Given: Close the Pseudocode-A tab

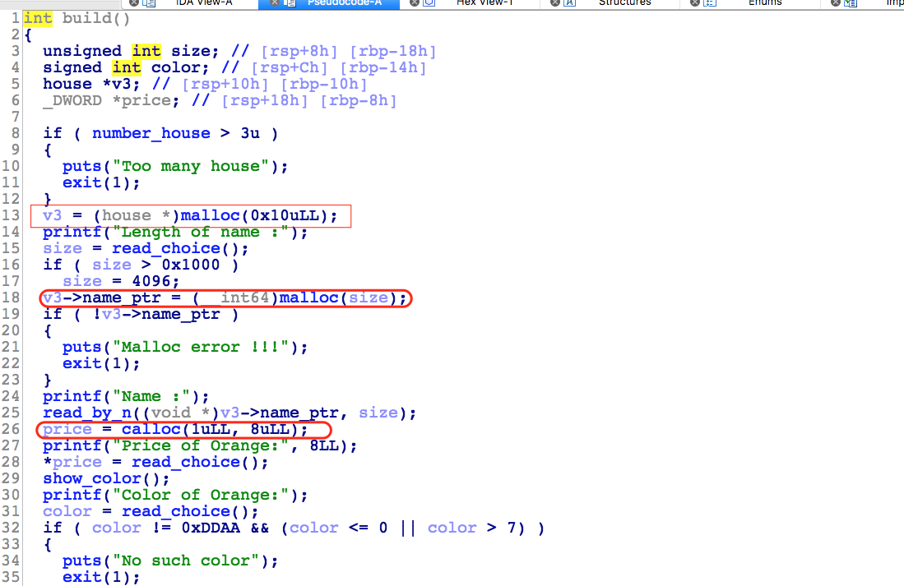Looking at the screenshot, I should [275, 3].
